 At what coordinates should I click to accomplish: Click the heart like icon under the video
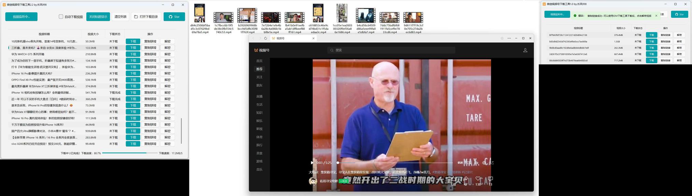(x=478, y=179)
